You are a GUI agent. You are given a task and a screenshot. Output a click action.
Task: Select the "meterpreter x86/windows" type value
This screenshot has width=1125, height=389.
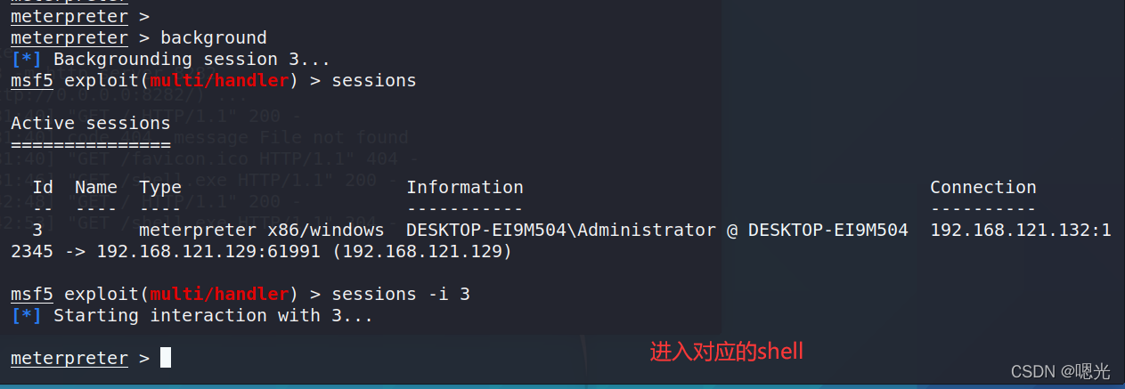(262, 230)
